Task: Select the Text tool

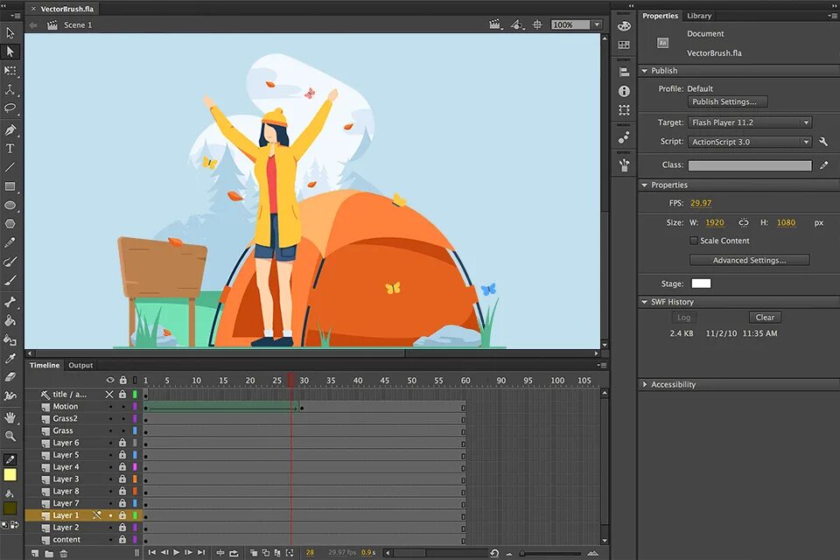Action: tap(10, 149)
